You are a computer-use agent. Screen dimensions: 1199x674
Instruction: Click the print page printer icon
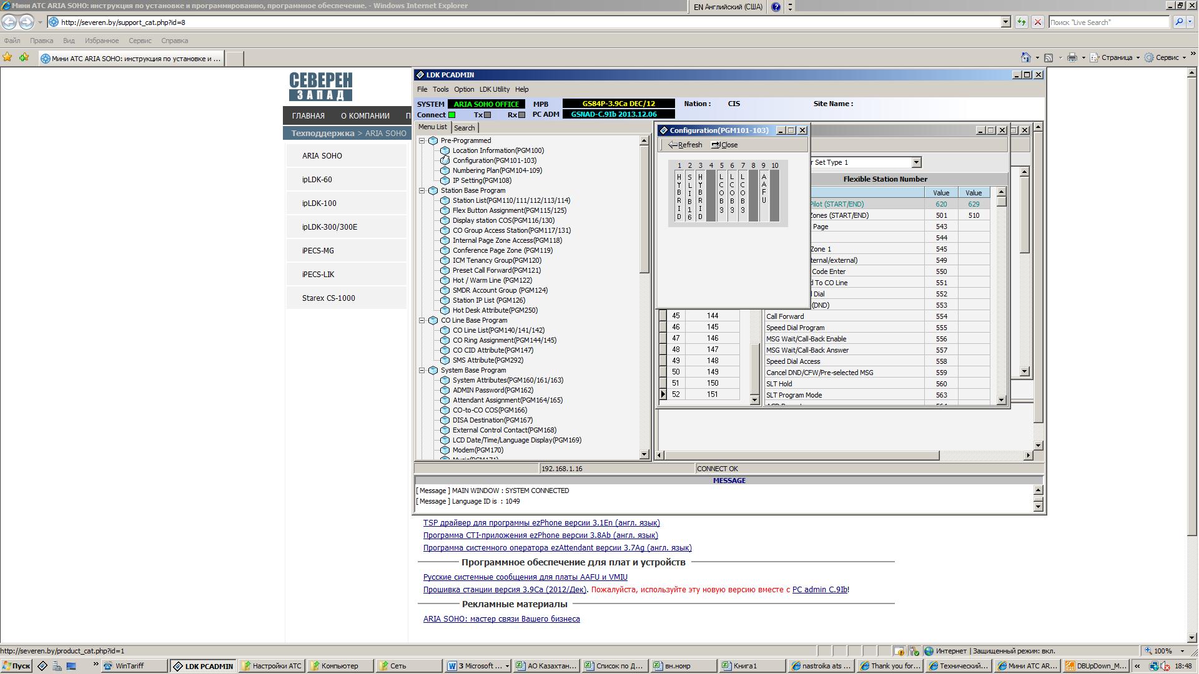[1072, 57]
